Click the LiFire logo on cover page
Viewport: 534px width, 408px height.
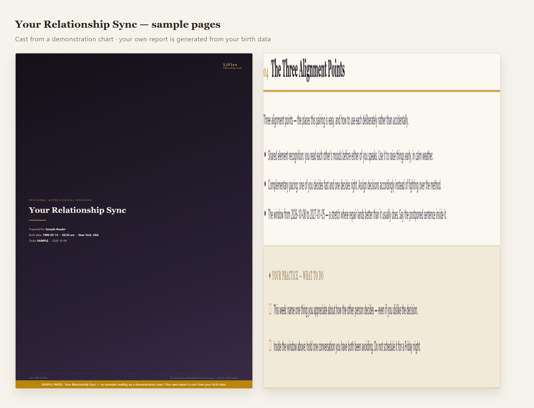point(232,66)
